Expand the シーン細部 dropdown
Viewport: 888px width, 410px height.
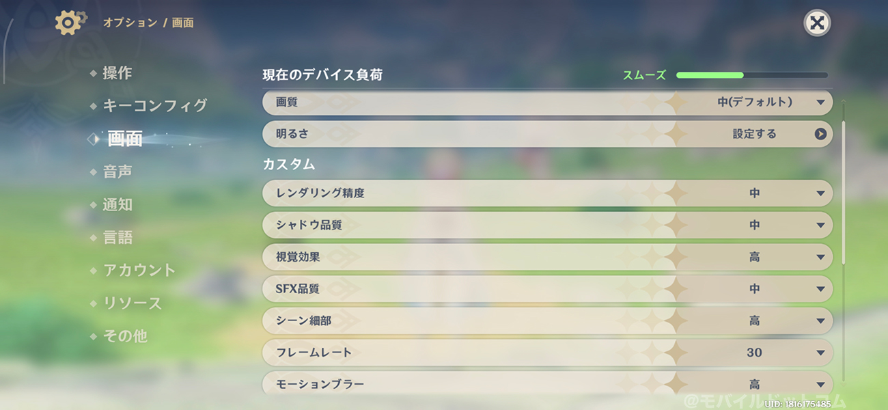point(820,320)
